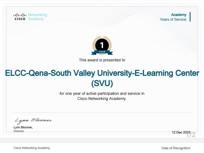
Task: Click 'Cisco Networking Academy.' in the certificate body
Action: coord(102,99)
